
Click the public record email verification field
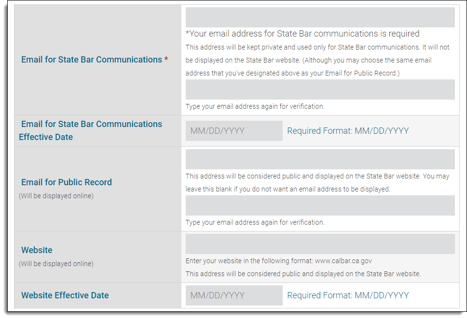tap(320, 205)
